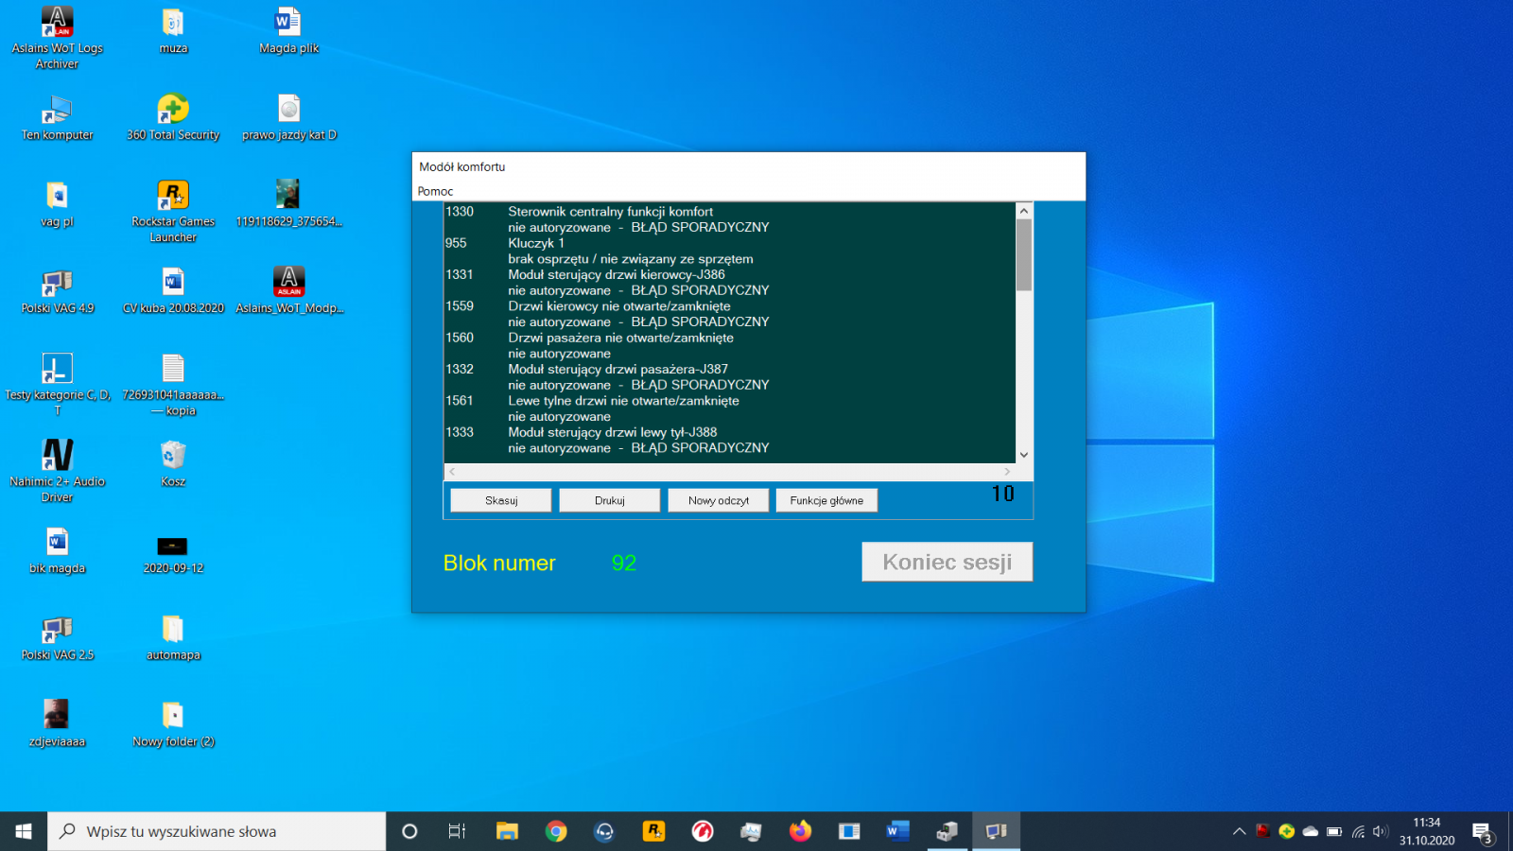The image size is (1513, 851).
Task: Open Funkcje główne
Action: (826, 500)
